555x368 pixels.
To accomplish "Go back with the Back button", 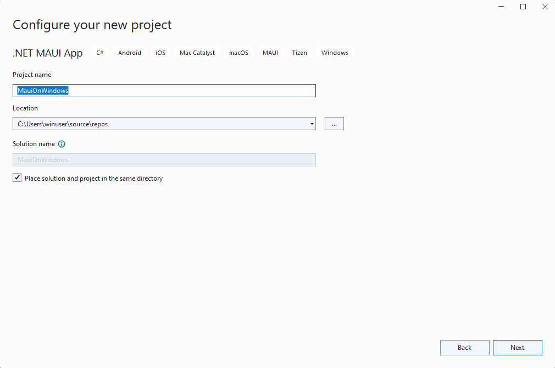I will (x=464, y=347).
